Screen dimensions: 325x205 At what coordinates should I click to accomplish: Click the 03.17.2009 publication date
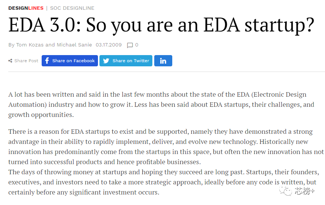(108, 45)
